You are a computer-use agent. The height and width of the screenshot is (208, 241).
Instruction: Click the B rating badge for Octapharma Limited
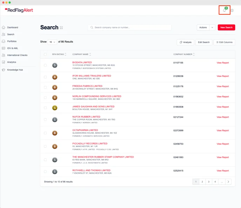point(55,133)
